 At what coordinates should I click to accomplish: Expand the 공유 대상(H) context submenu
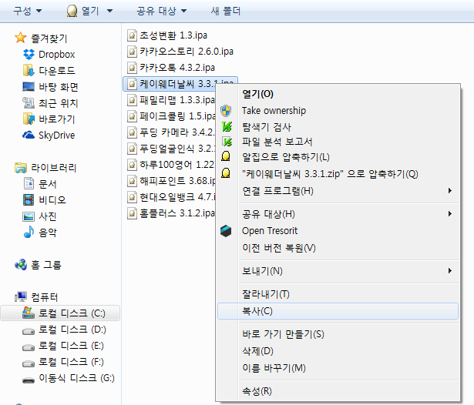450,214
